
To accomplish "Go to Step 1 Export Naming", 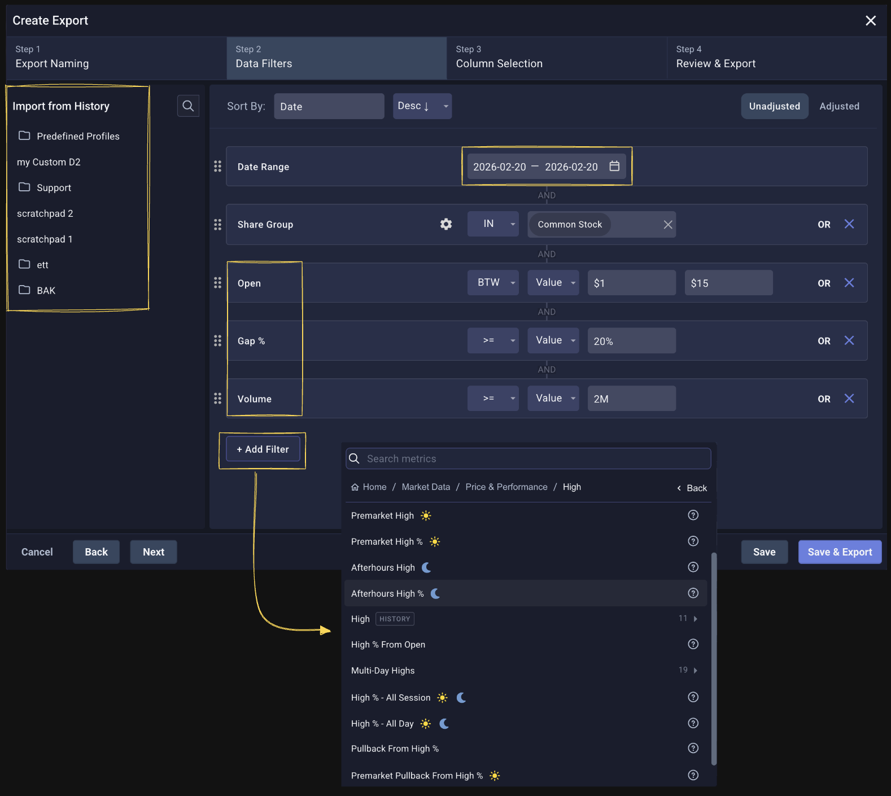I will point(116,58).
